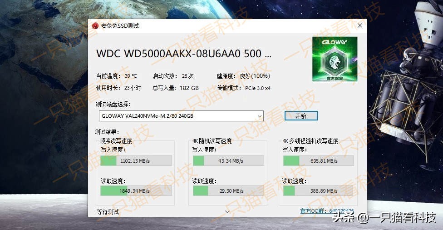Close the 安兔兔SSD测试 window
Viewport: 443px width, 230px height.
pyautogui.click(x=359, y=26)
